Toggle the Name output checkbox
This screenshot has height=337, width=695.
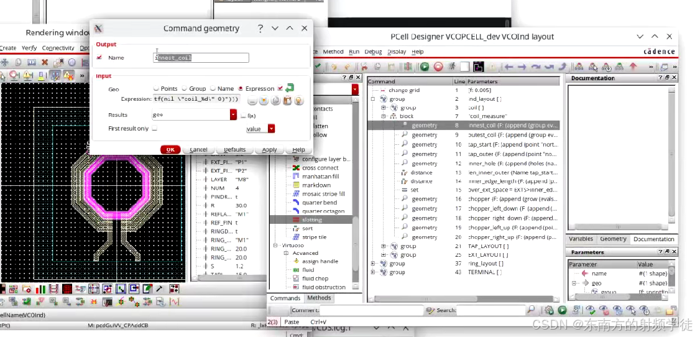point(99,57)
